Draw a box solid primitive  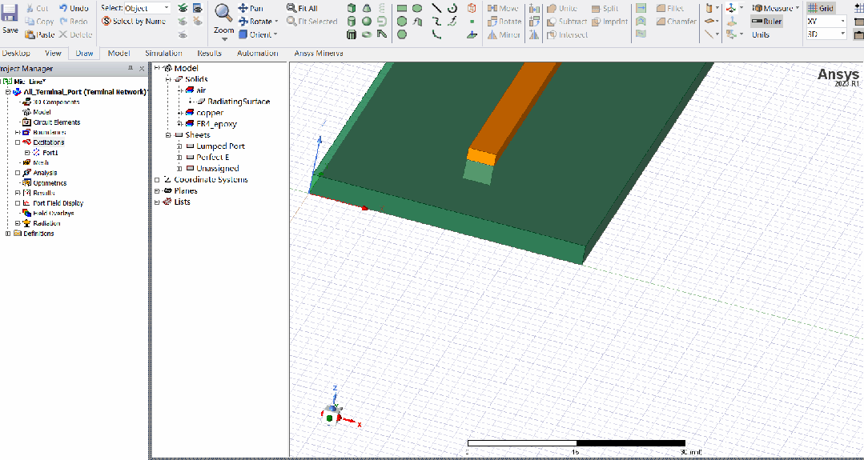(352, 8)
